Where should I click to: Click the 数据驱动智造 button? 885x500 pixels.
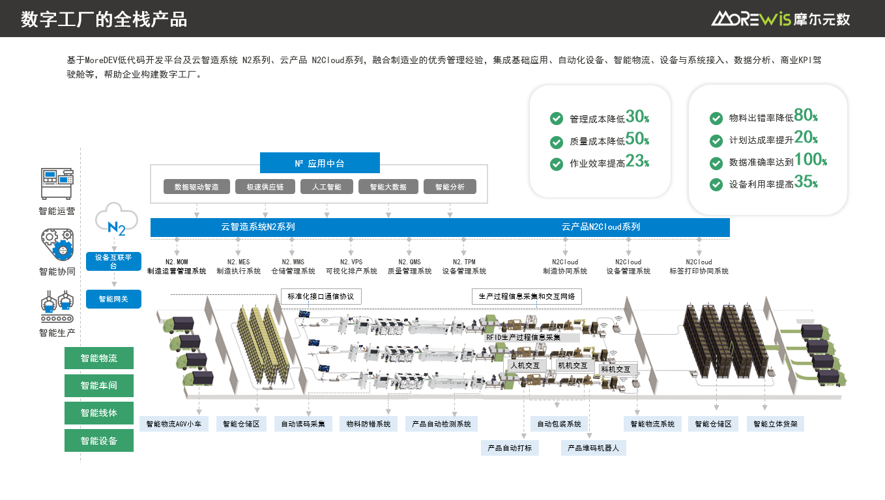[196, 187]
